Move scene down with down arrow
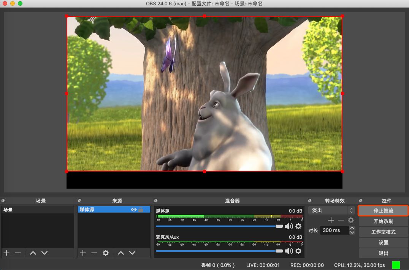Screen dimensions: 409x270 coord(44,253)
